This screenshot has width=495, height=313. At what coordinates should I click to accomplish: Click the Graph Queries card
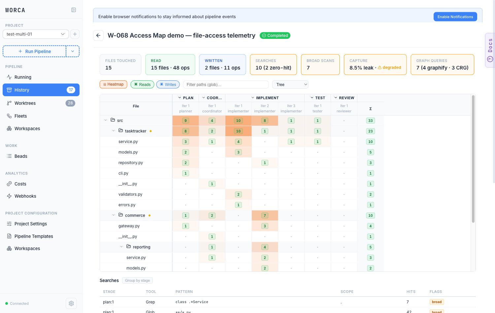pyautogui.click(x=442, y=65)
